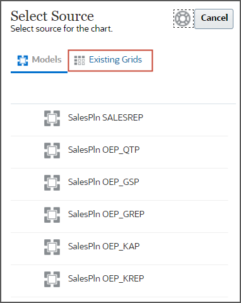Choose SalesPln OEP_QTP as chart source

point(119,152)
